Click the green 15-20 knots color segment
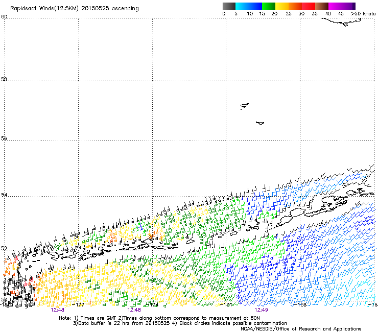Image resolution: width=378 pixels, height=332 pixels. coord(269,6)
